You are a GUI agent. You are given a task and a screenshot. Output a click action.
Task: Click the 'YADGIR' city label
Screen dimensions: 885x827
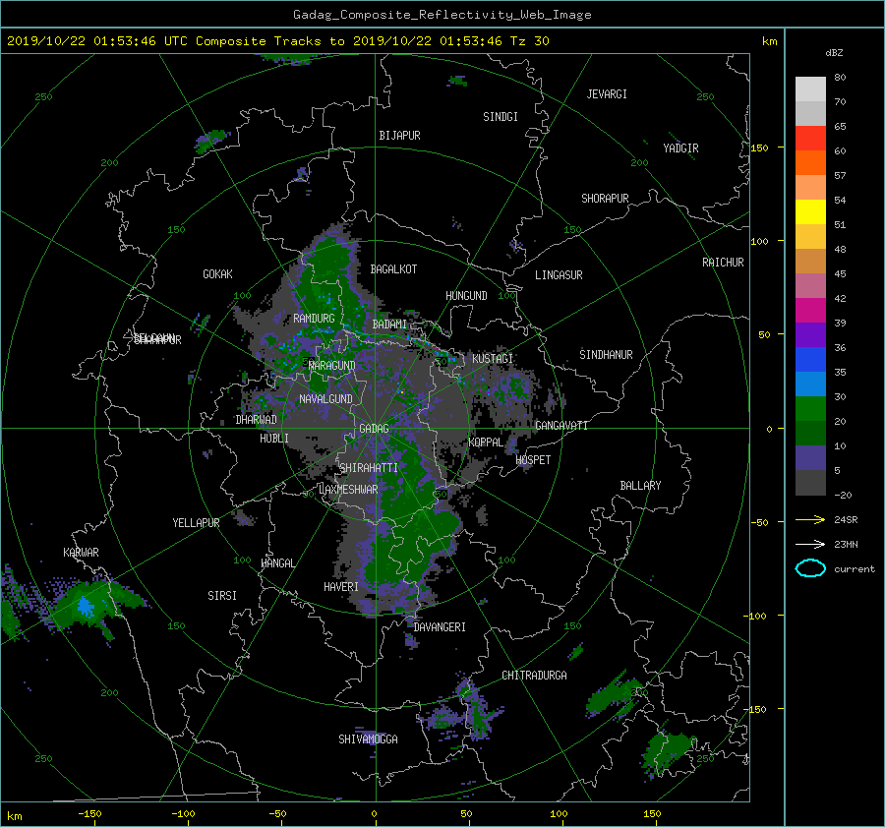tap(680, 148)
